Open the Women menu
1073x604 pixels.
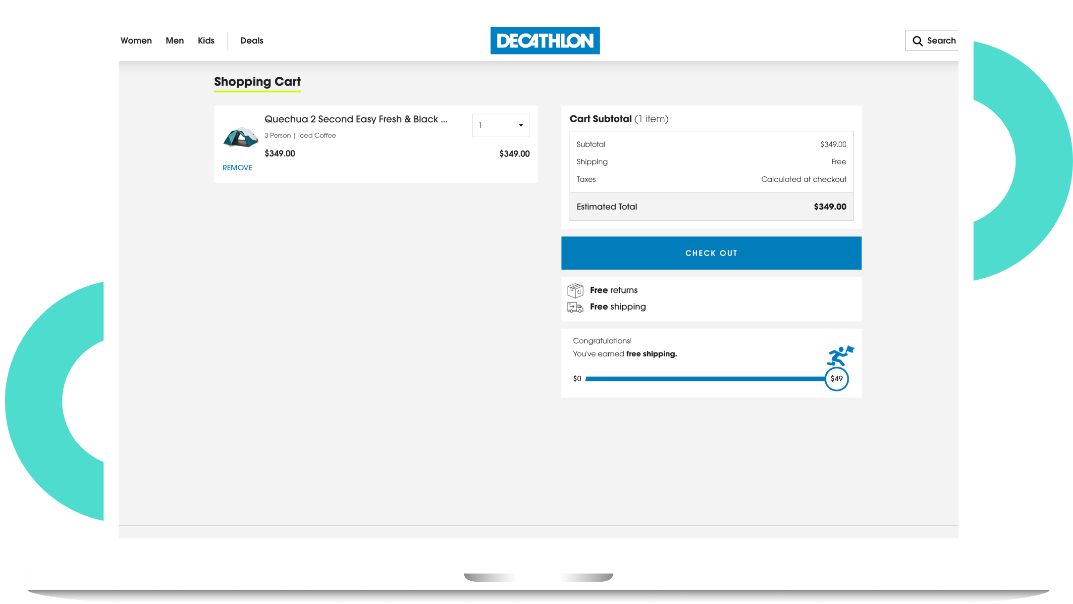coord(136,41)
